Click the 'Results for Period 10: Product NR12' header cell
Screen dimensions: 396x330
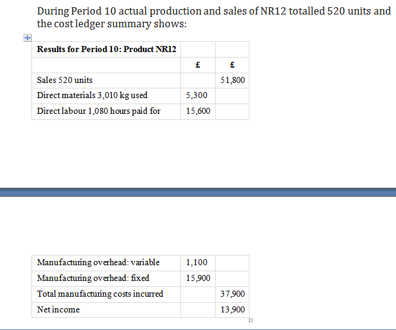pos(107,50)
